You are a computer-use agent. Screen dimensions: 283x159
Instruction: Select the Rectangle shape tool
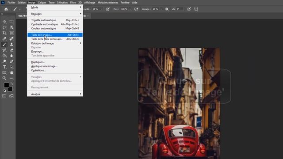[x=4, y=72]
